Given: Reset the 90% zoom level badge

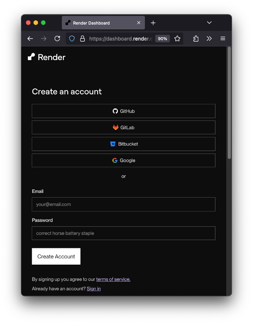Looking at the screenshot, I should click(x=162, y=39).
